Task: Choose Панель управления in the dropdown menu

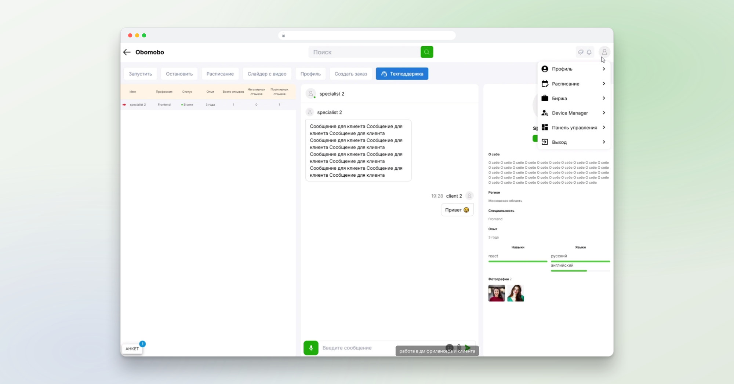Action: (x=574, y=127)
